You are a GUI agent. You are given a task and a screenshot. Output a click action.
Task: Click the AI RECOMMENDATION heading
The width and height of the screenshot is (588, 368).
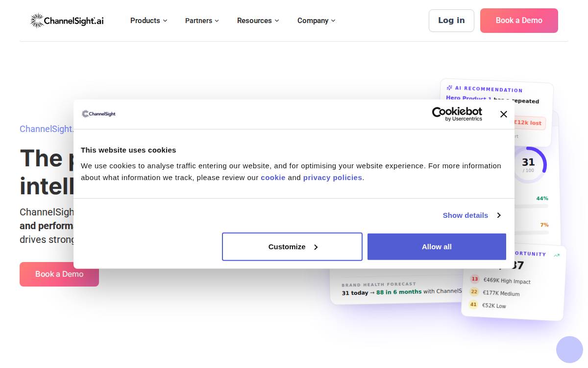click(489, 89)
